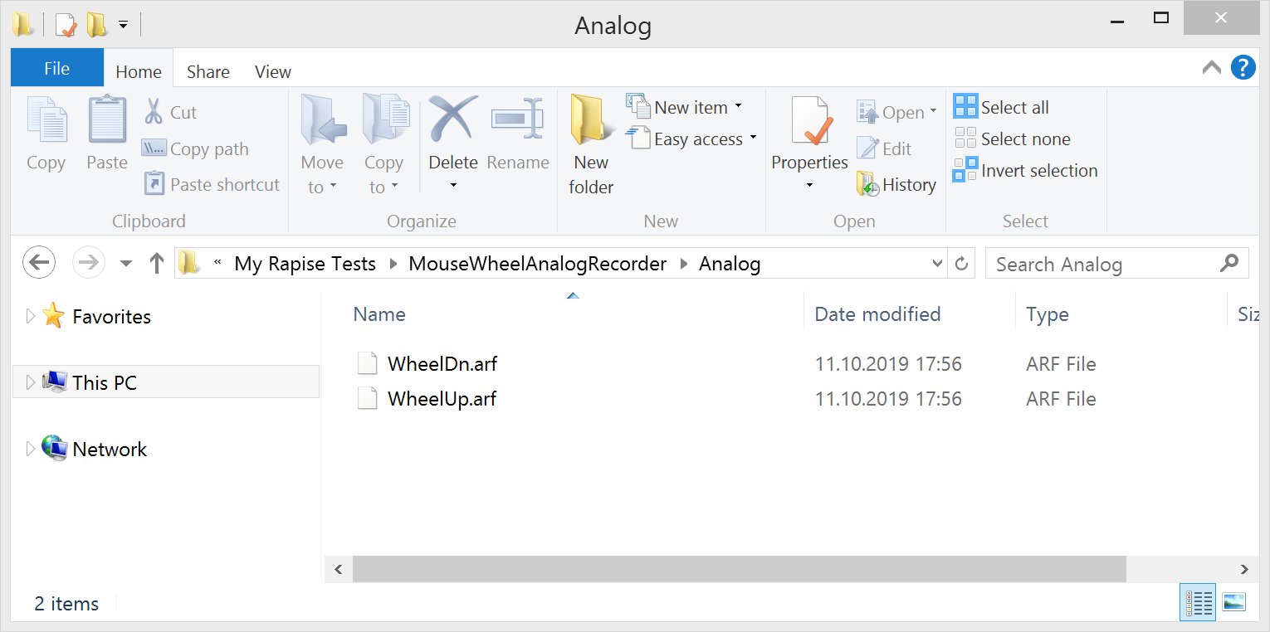The height and width of the screenshot is (632, 1270).
Task: Switch to details view layout
Action: click(x=1197, y=602)
